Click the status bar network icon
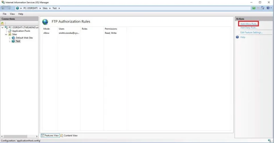 [270, 141]
